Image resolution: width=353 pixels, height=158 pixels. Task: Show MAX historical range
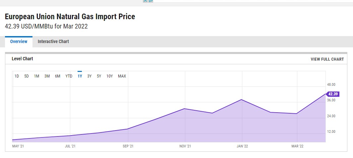[x=122, y=76]
